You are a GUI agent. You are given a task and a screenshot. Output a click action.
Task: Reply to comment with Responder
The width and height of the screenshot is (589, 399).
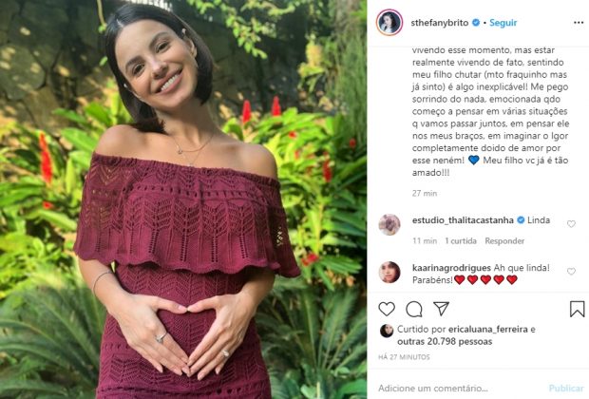click(x=504, y=241)
